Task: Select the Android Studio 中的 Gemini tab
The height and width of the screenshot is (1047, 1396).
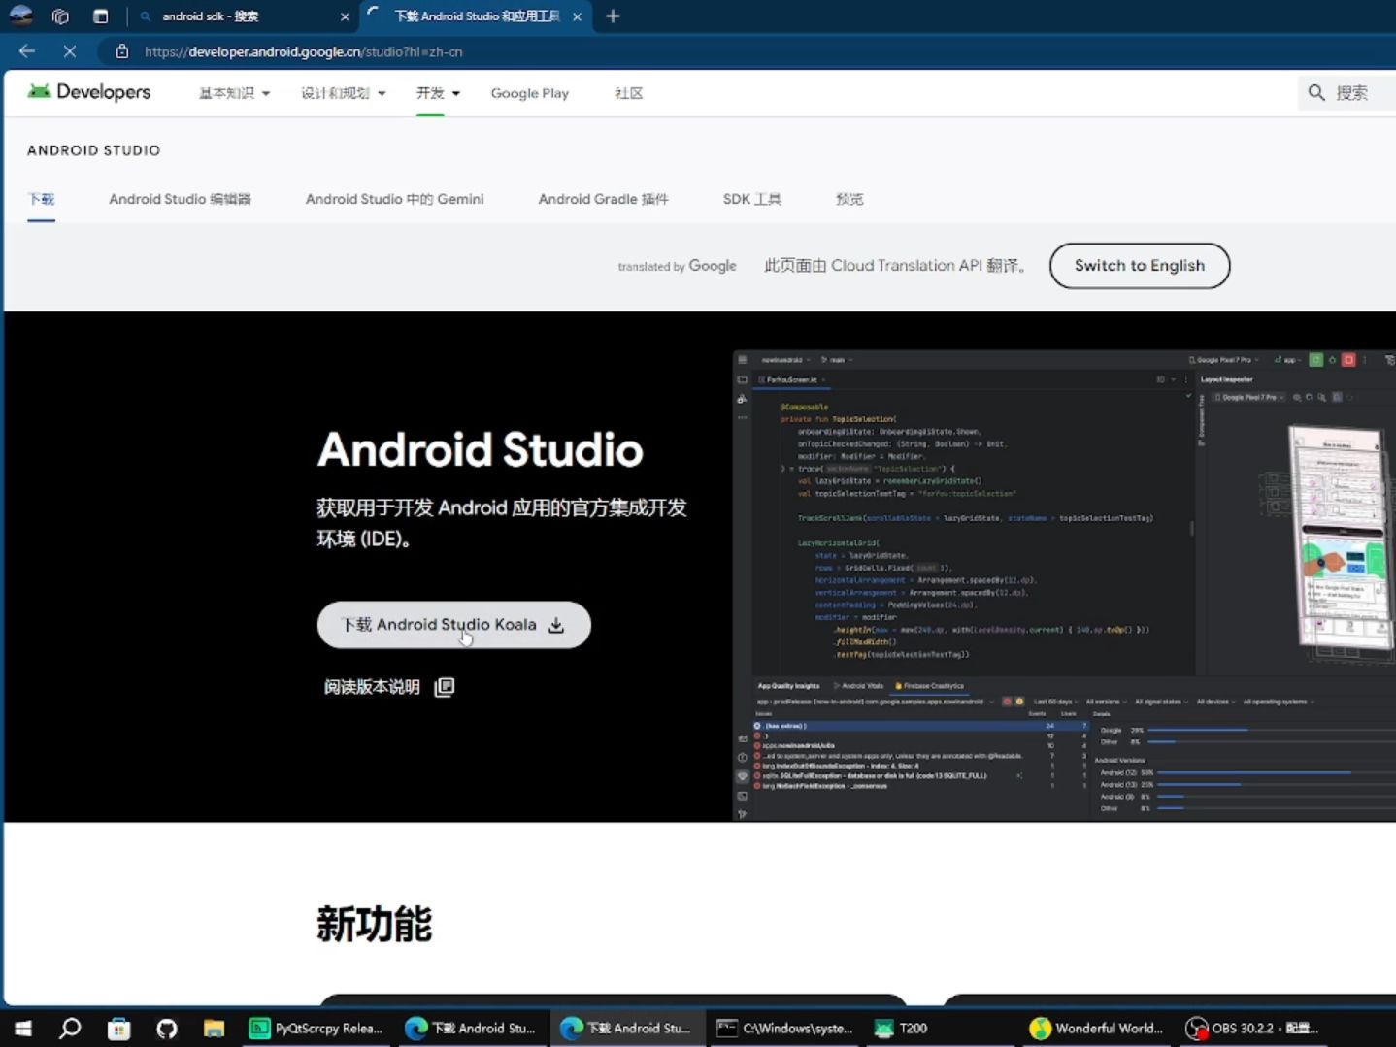Action: 394,199
